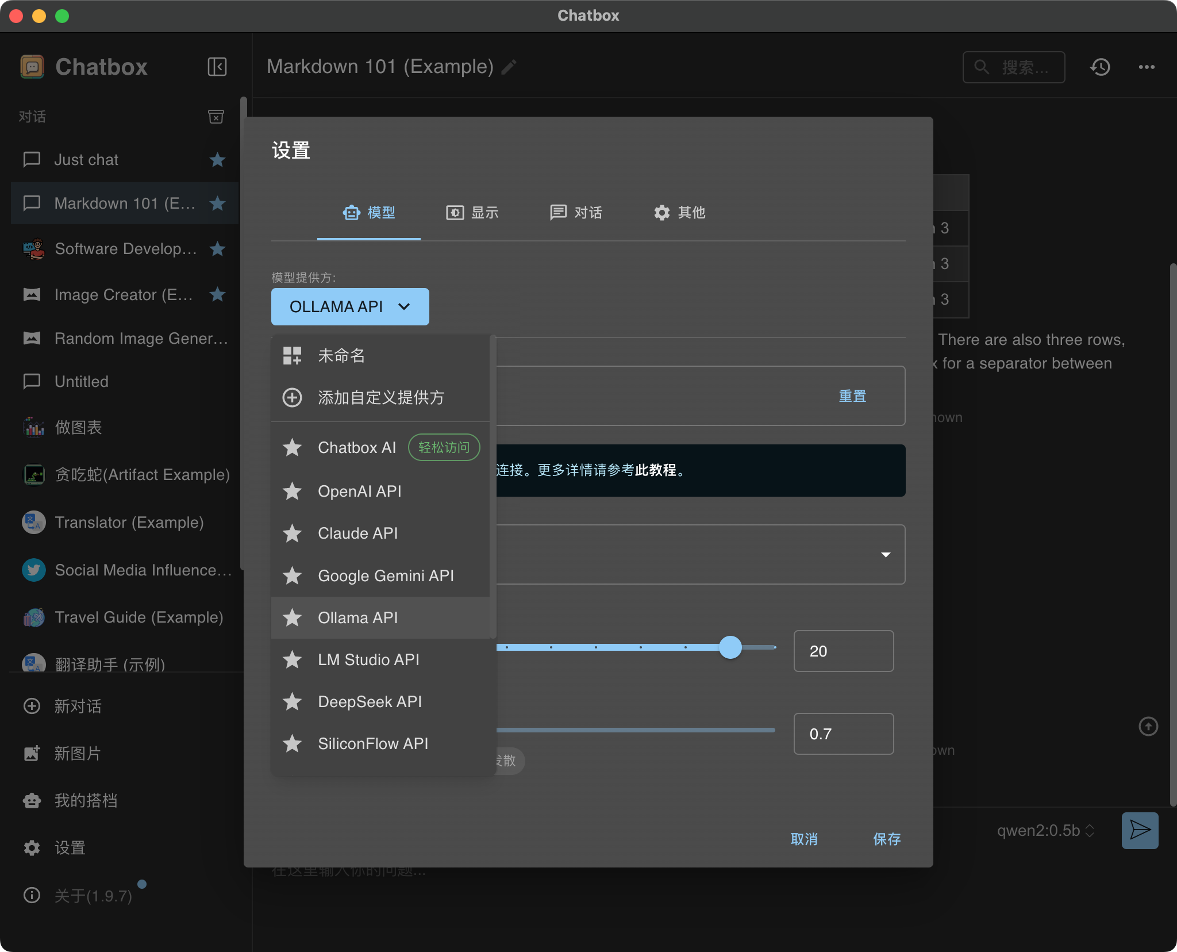Select DeepSeek API from provider list
The image size is (1177, 952).
pyautogui.click(x=370, y=701)
